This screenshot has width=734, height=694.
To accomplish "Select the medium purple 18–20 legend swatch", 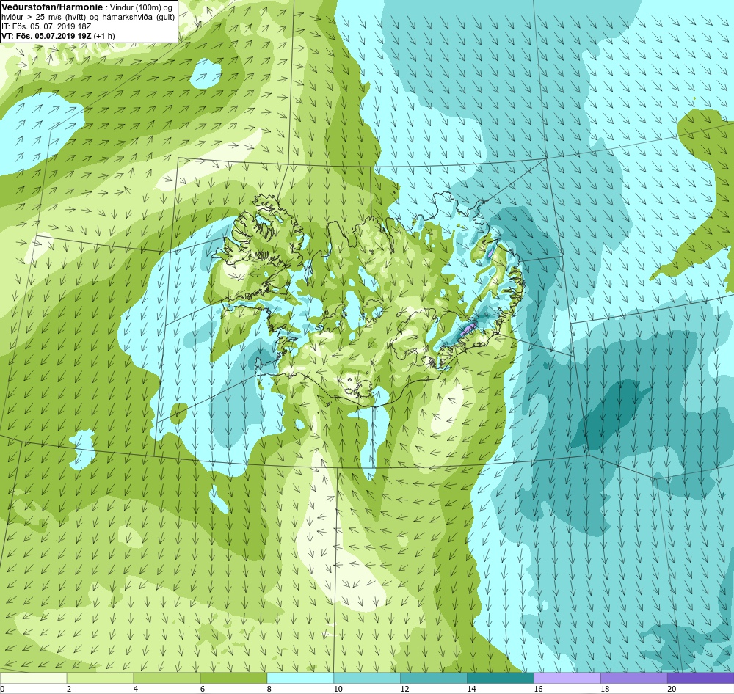I will click(x=634, y=678).
